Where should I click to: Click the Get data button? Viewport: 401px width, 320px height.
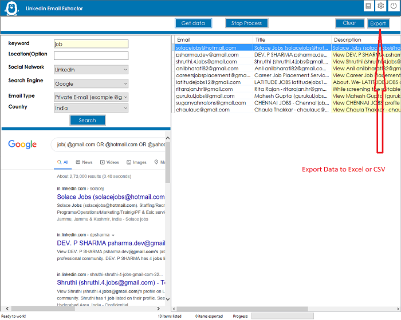[194, 23]
